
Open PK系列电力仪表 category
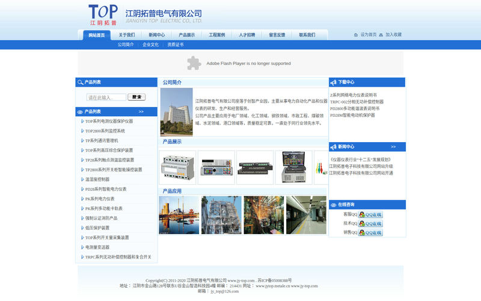(100, 199)
